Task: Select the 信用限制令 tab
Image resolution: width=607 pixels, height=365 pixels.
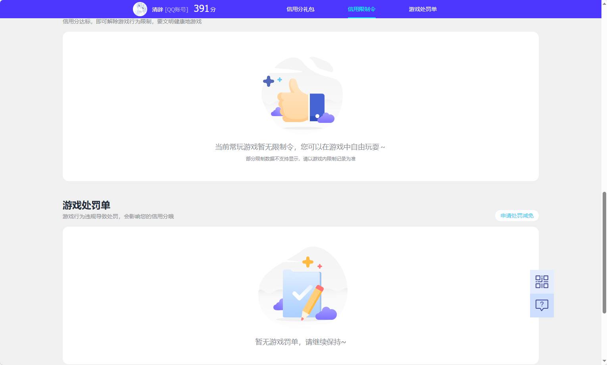Action: coord(361,9)
